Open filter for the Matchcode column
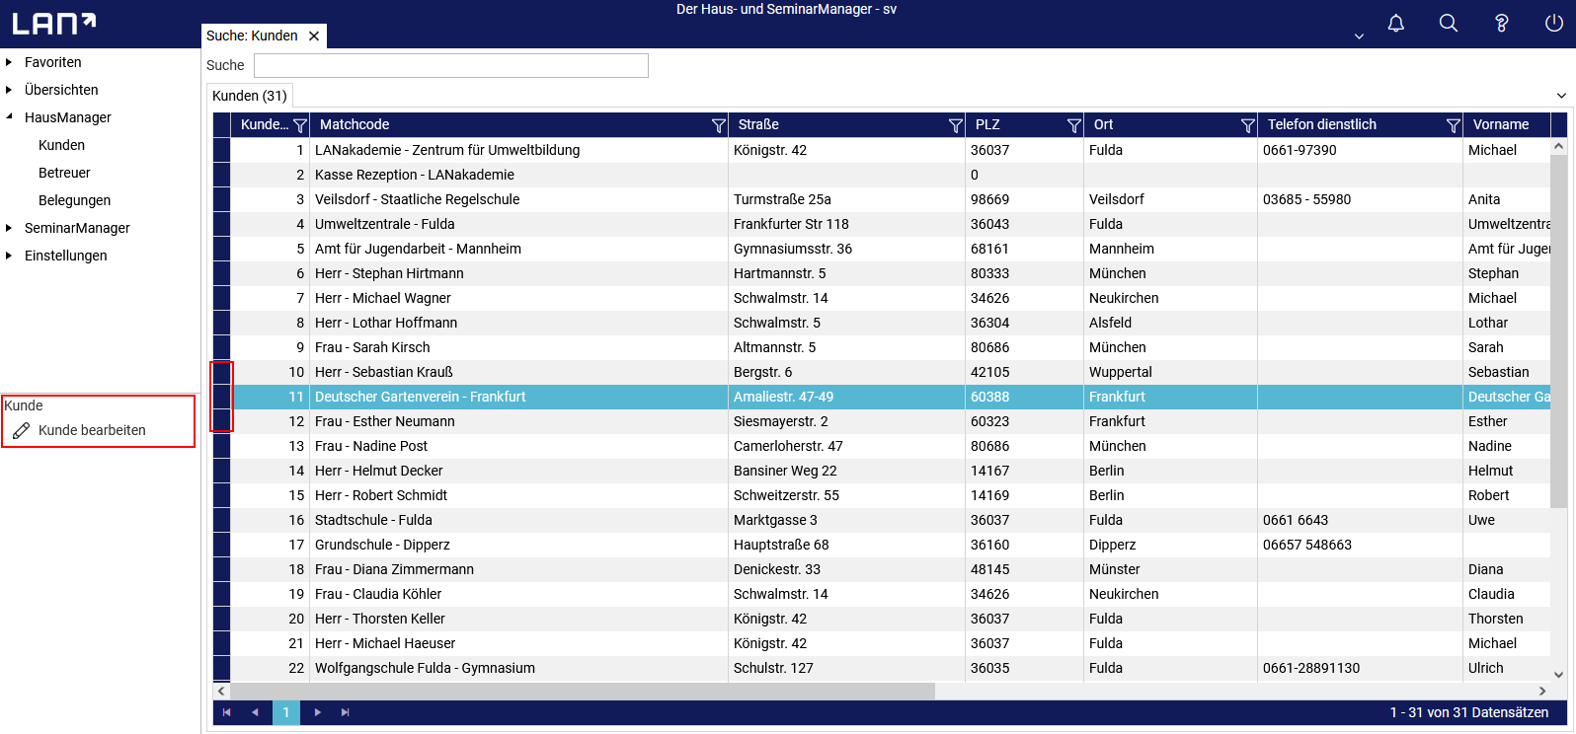The height and width of the screenshot is (734, 1576). pyautogui.click(x=718, y=125)
